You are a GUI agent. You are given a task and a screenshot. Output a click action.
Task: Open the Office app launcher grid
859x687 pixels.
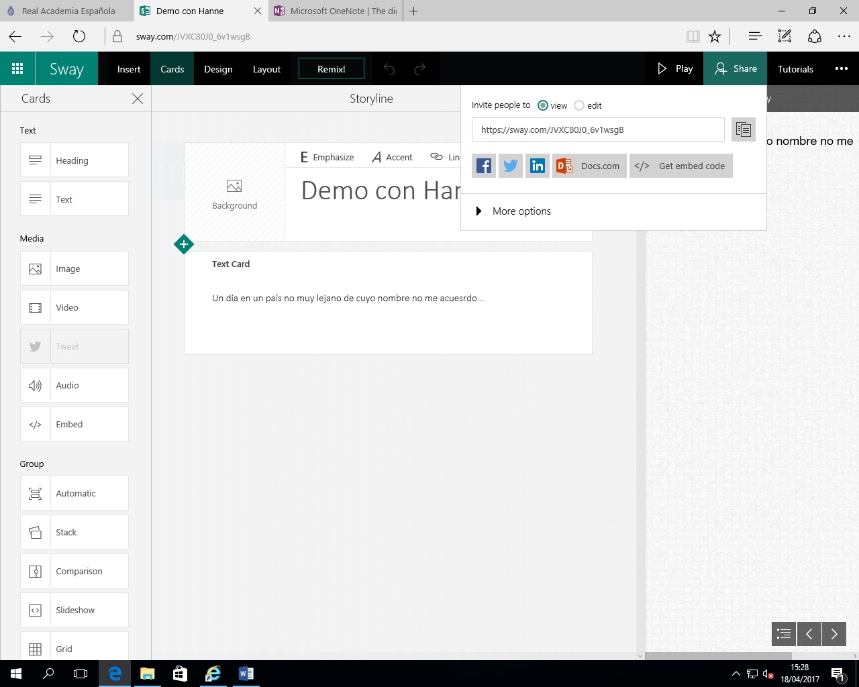(17, 68)
